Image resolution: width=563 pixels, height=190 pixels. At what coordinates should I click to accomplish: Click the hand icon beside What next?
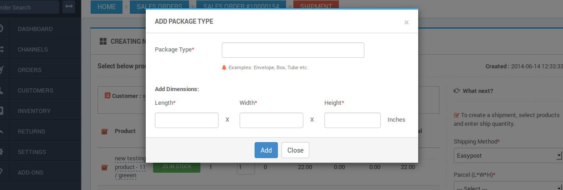(457, 91)
